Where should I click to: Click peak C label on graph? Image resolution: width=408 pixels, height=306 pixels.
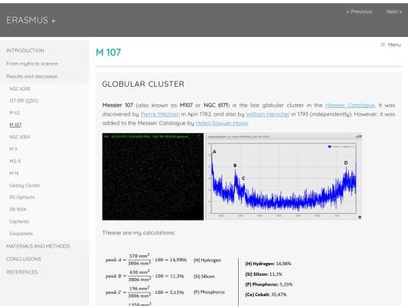coord(243,178)
